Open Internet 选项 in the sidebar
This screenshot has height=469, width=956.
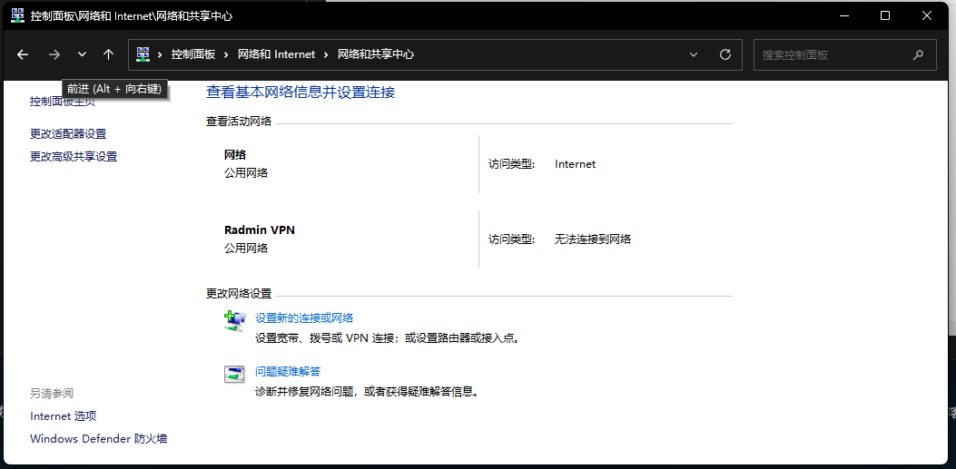point(64,416)
